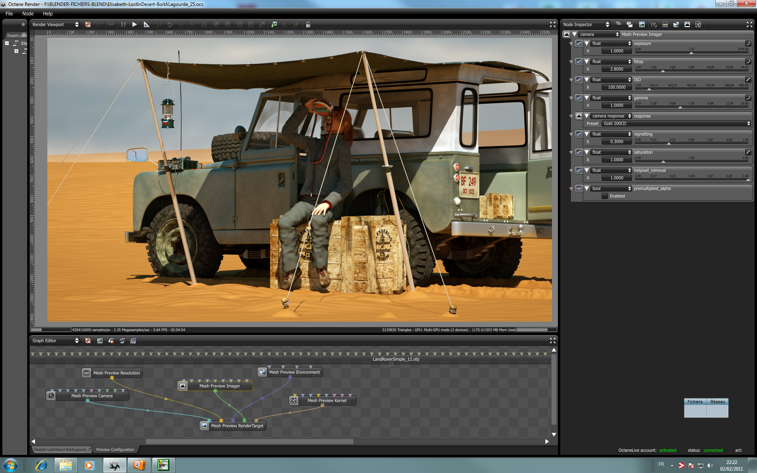Open the Gold 200CD response preset dropdown
This screenshot has width=757, height=473.
point(676,123)
